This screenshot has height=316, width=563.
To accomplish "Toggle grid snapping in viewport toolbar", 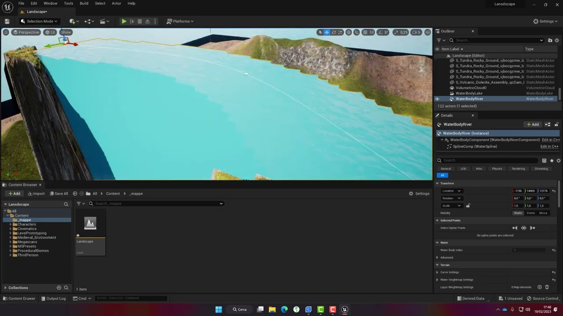I will 365,32.
